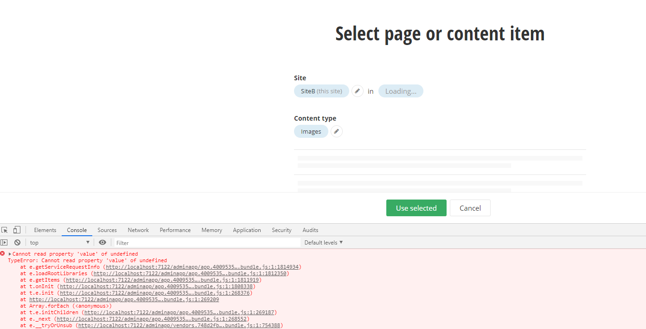Click the SiteB (this site) pill
This screenshot has height=329, width=646.
[321, 91]
